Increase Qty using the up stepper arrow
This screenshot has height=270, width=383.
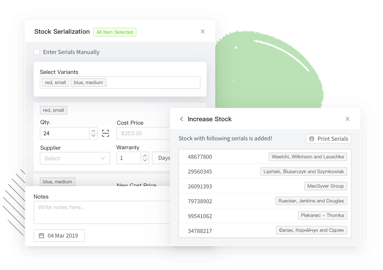point(93,131)
